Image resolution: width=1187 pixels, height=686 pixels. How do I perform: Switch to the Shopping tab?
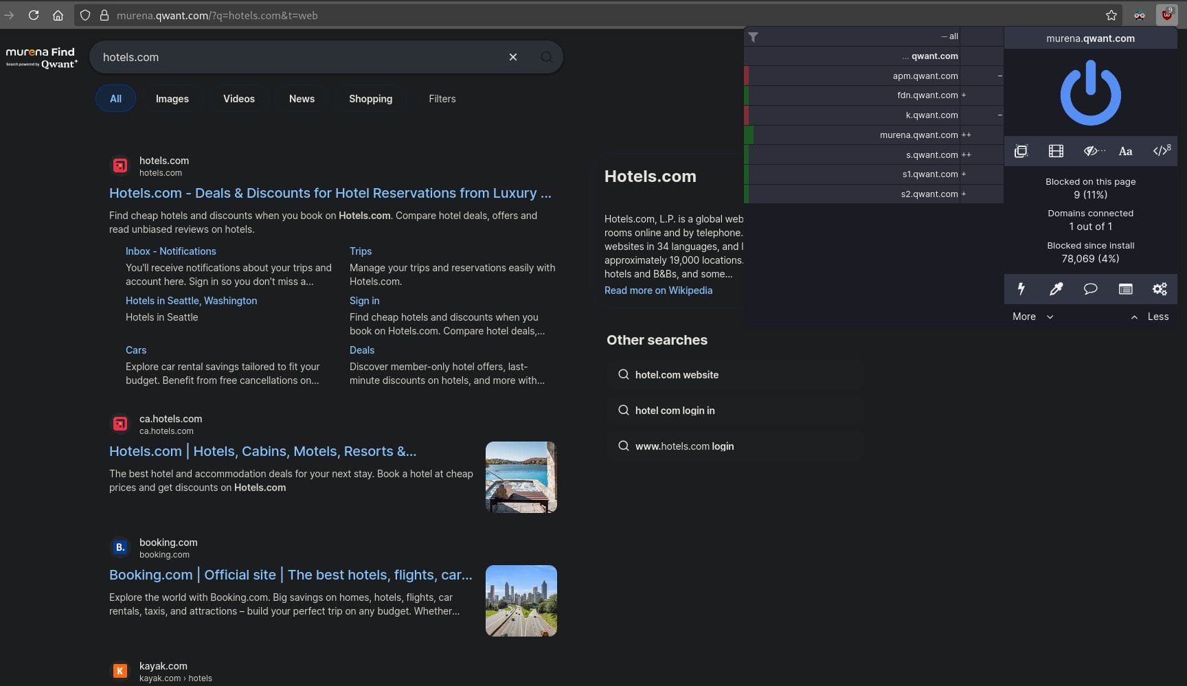(x=370, y=99)
